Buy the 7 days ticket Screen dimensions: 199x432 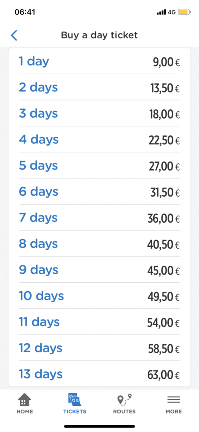[x=99, y=217]
